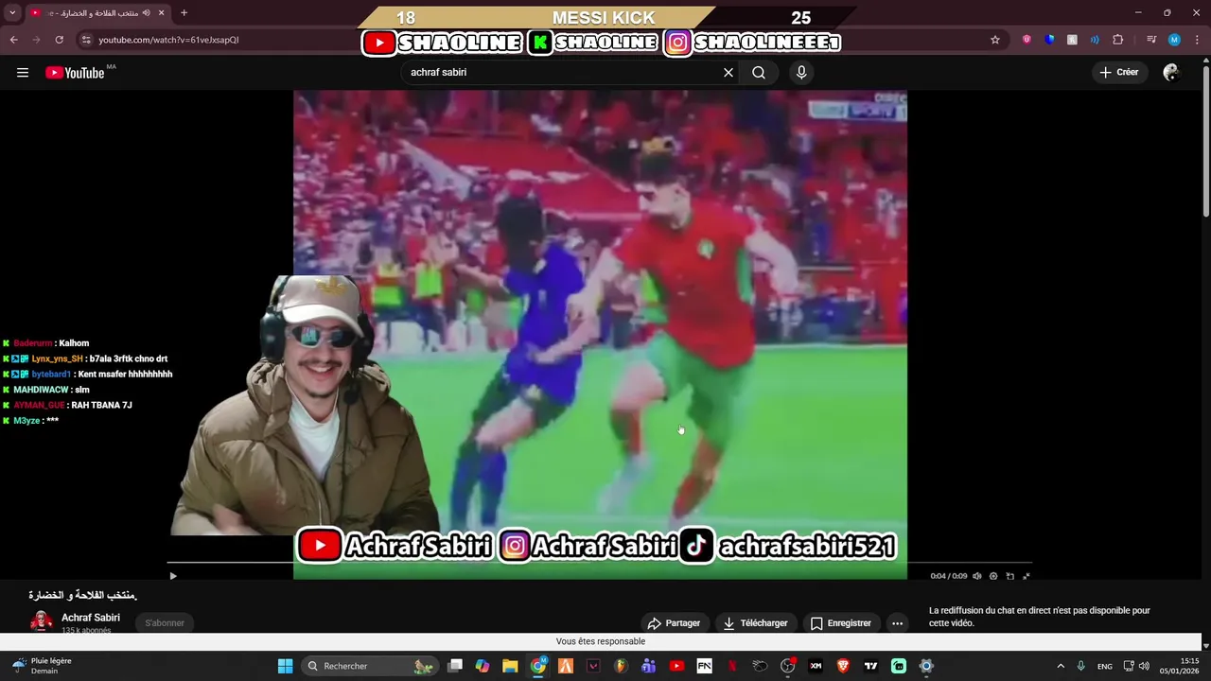The image size is (1211, 681).
Task: Open the Achraf Sabiri channel name
Action: (x=91, y=618)
